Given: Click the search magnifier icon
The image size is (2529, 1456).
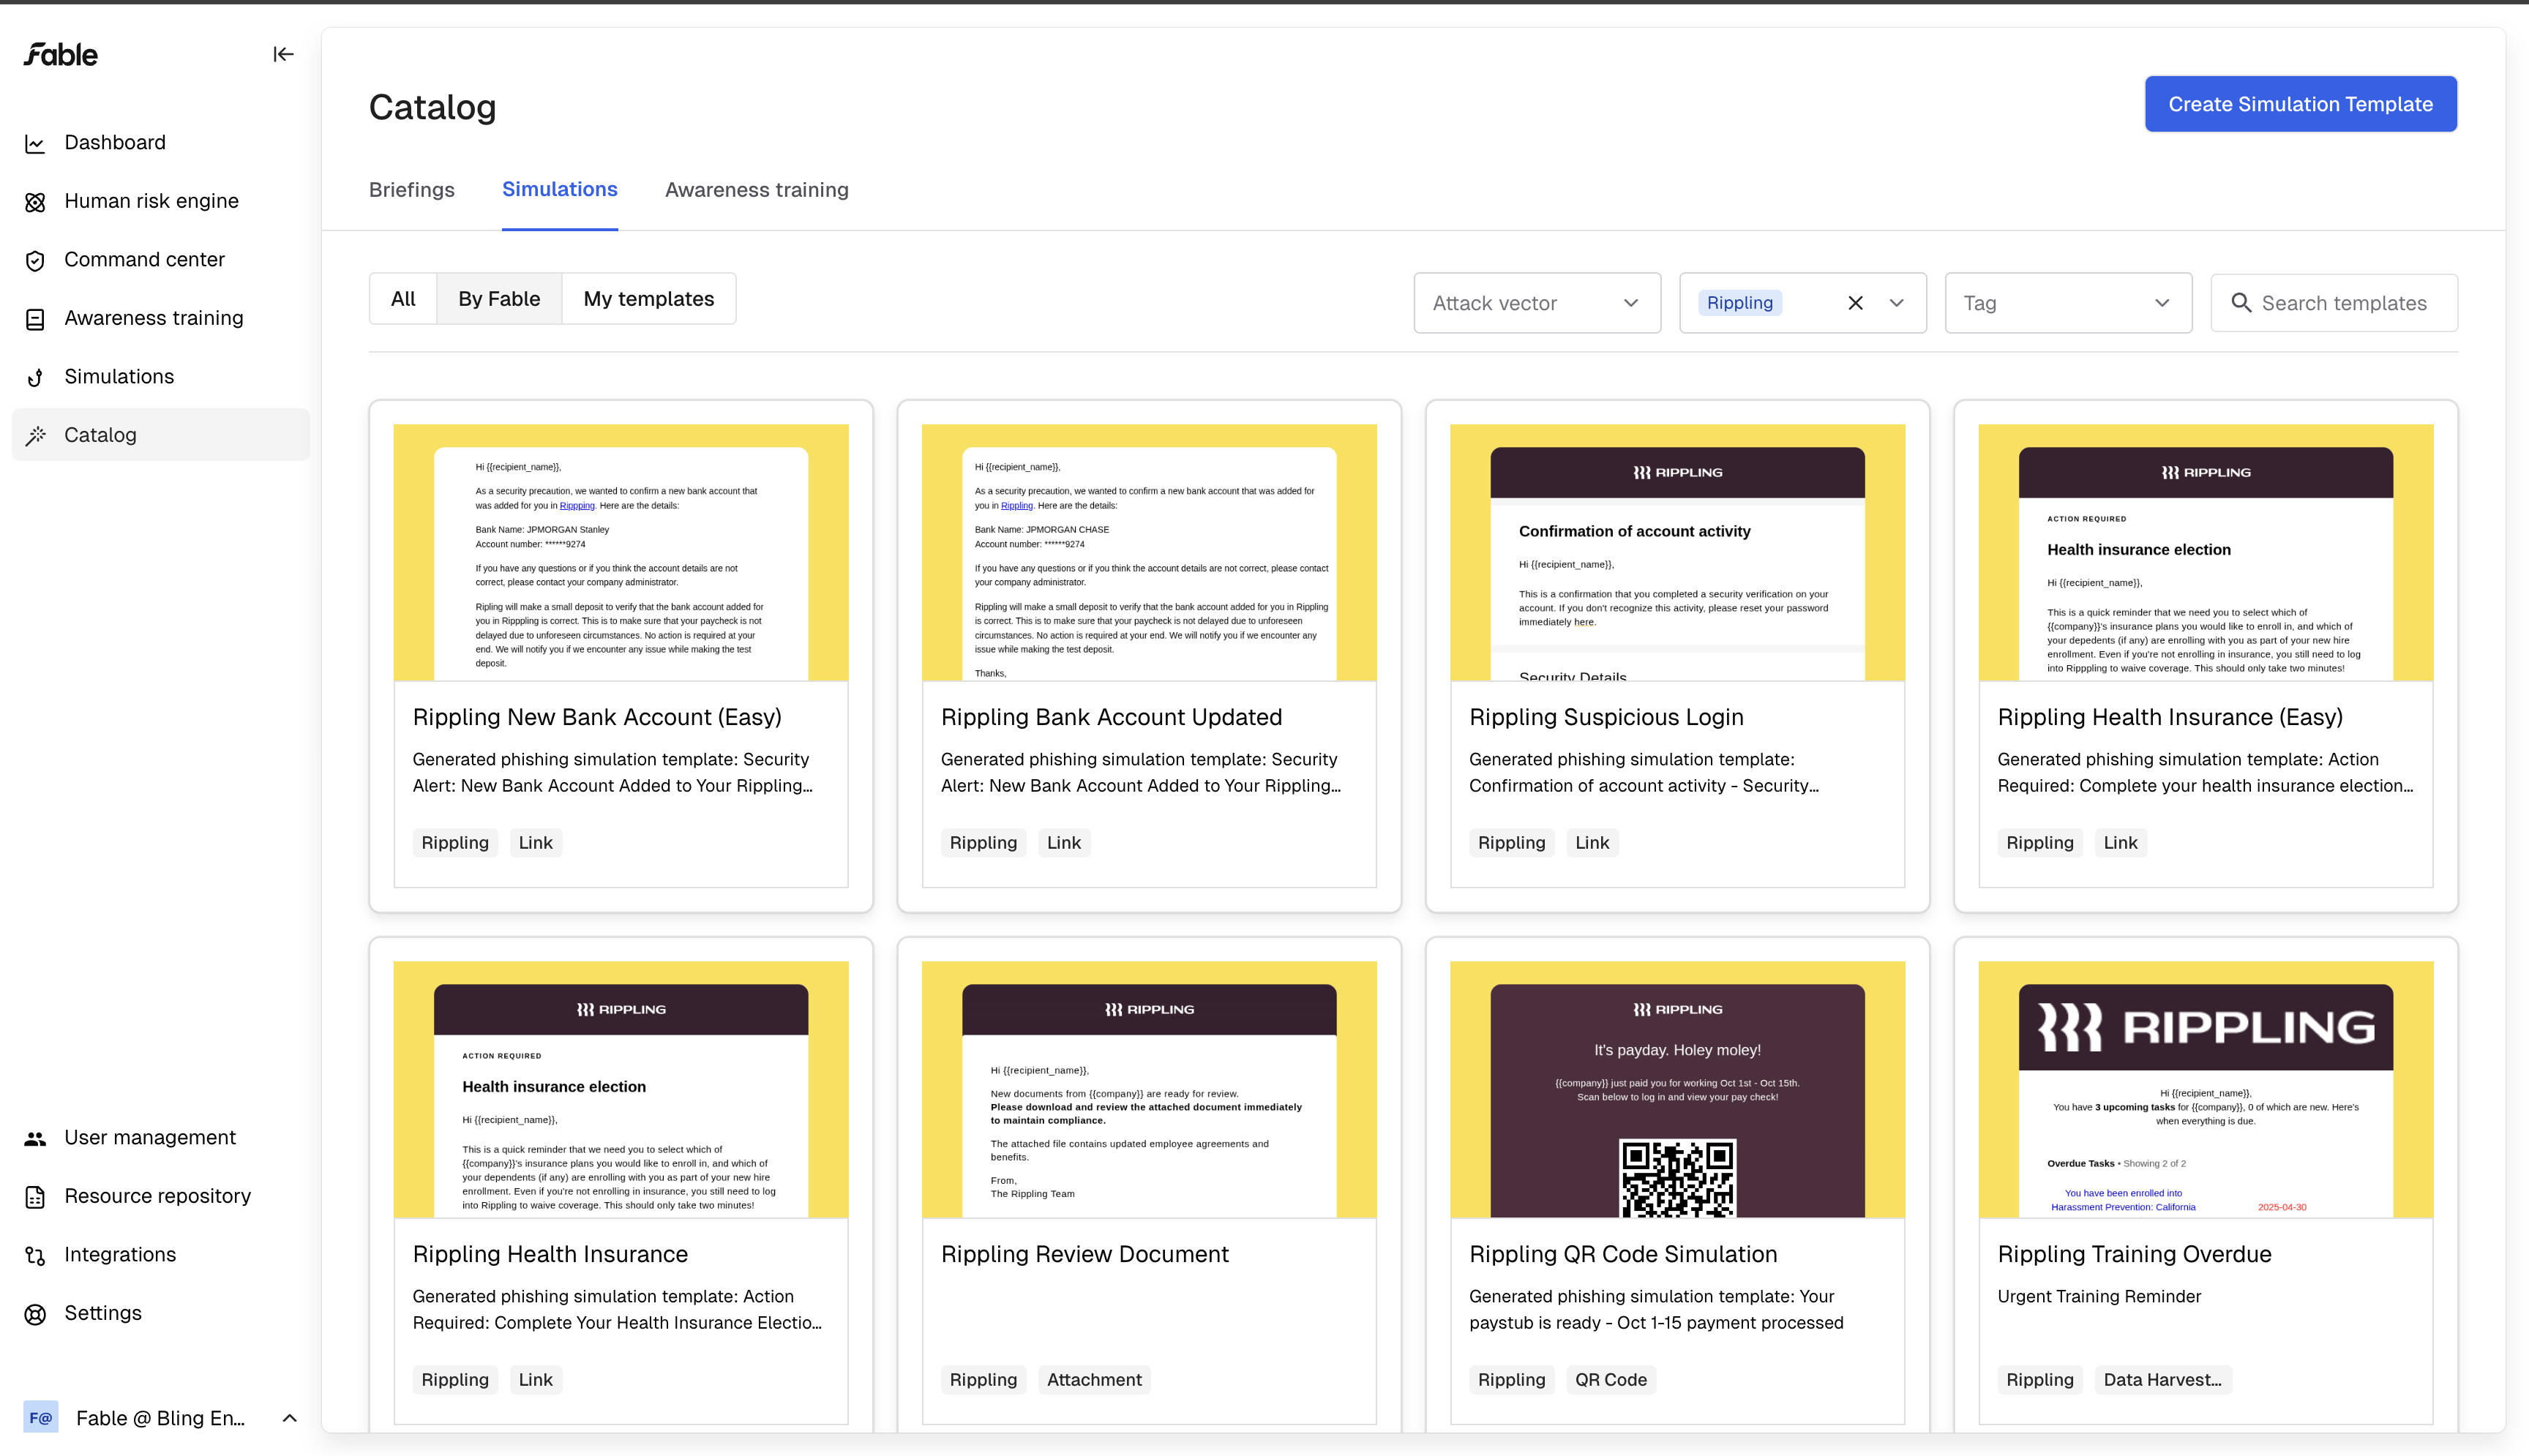Looking at the screenshot, I should 2241,303.
